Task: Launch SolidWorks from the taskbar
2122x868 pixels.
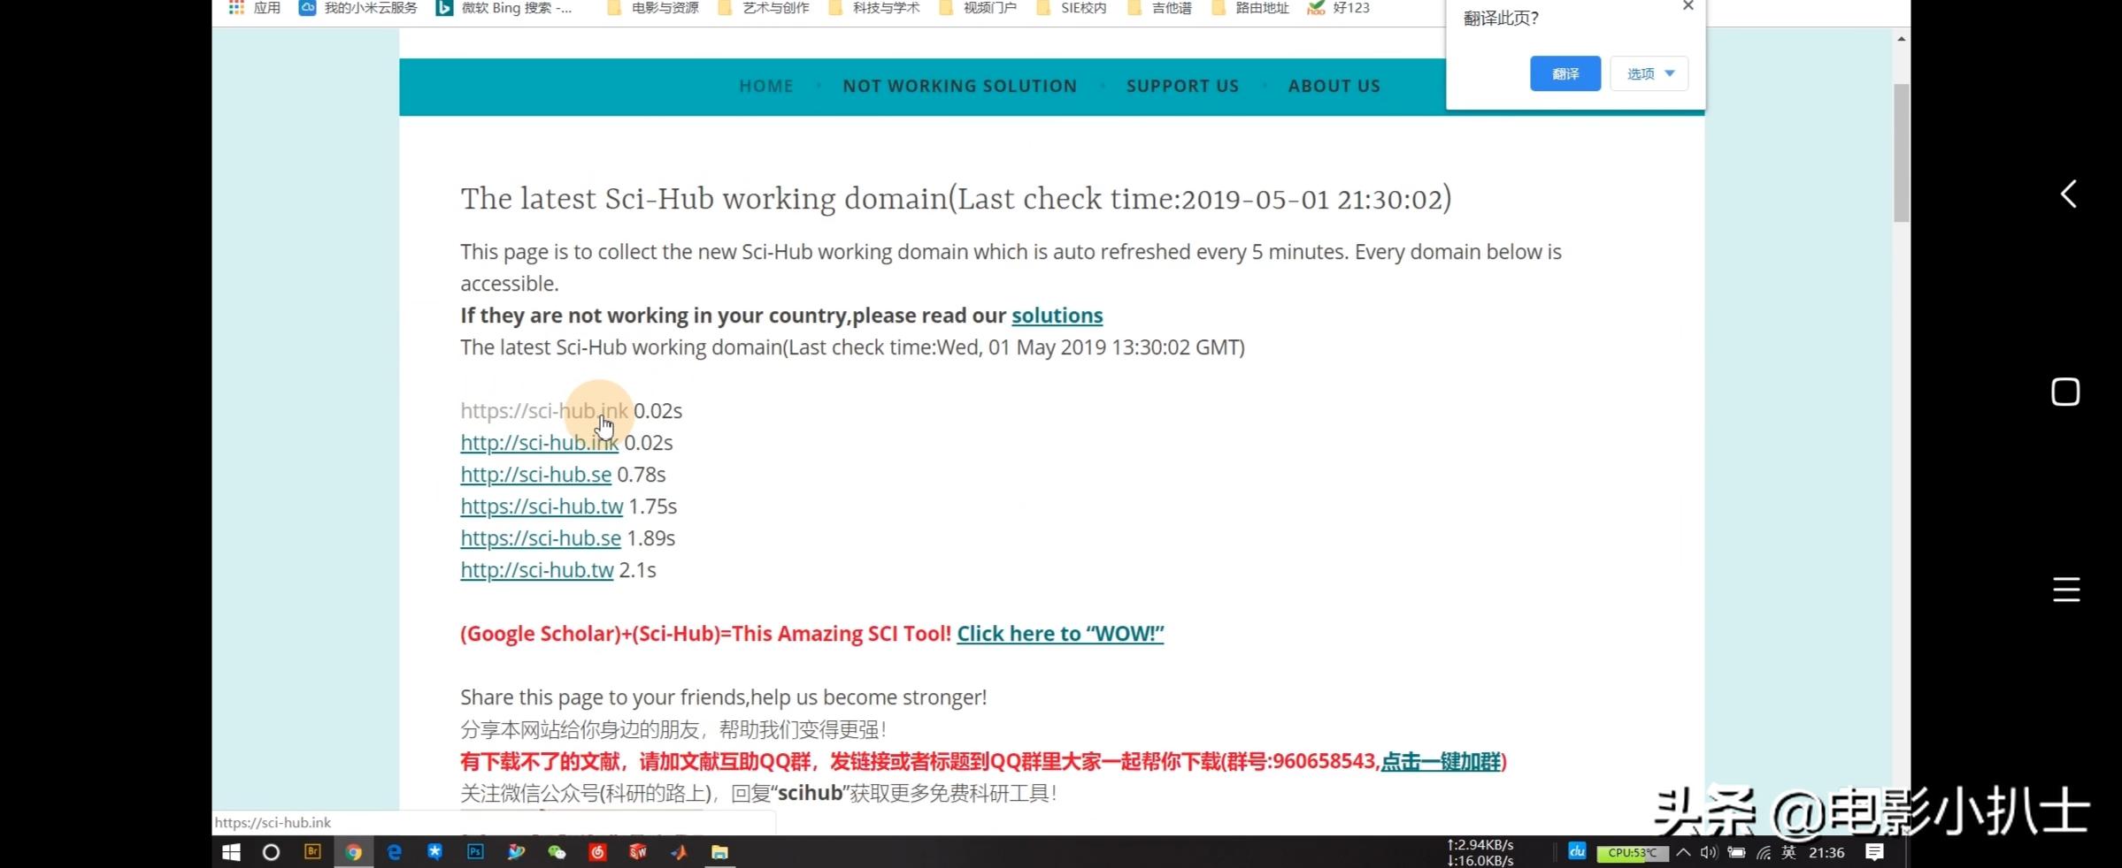Action: click(x=638, y=852)
